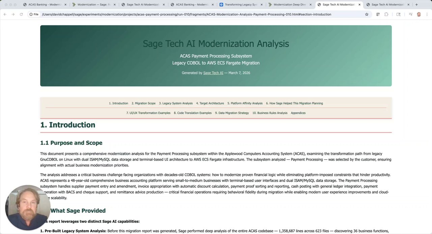Close the Modernization — Sage tab
432x234 pixels.
[x=114, y=5]
